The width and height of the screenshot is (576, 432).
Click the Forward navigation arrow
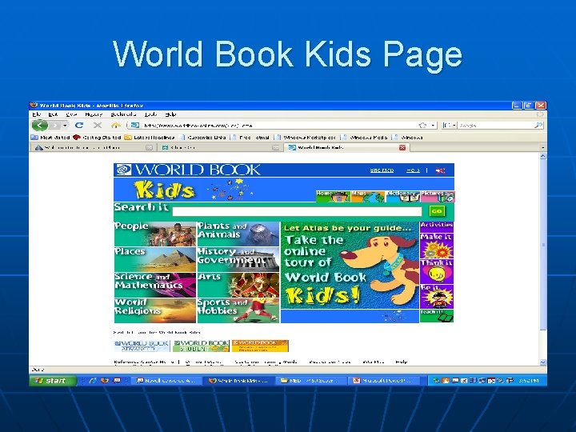point(55,126)
